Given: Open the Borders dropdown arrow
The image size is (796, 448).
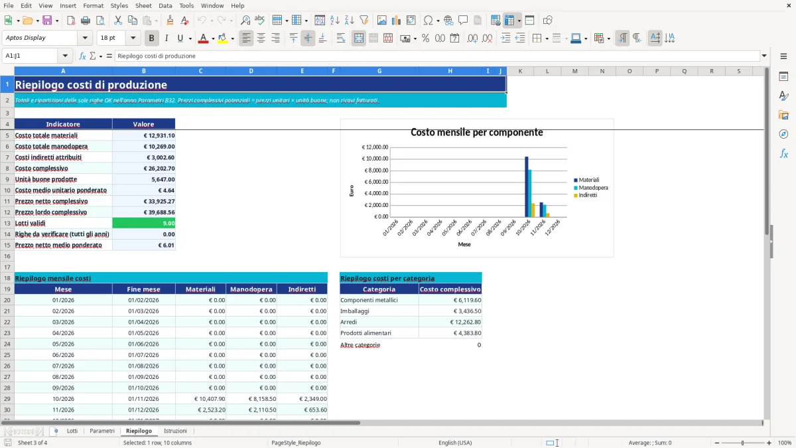Looking at the screenshot, I should coord(547,38).
